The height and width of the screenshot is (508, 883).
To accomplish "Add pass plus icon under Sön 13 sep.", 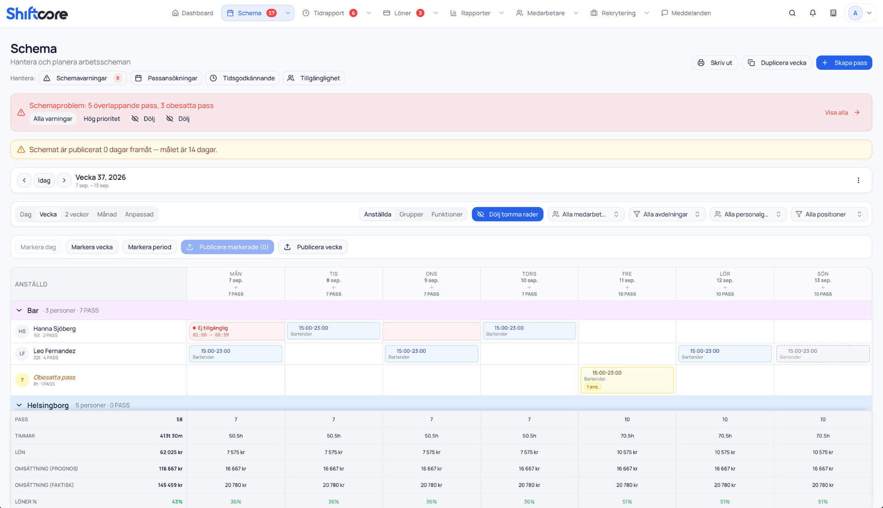I will [x=823, y=288].
